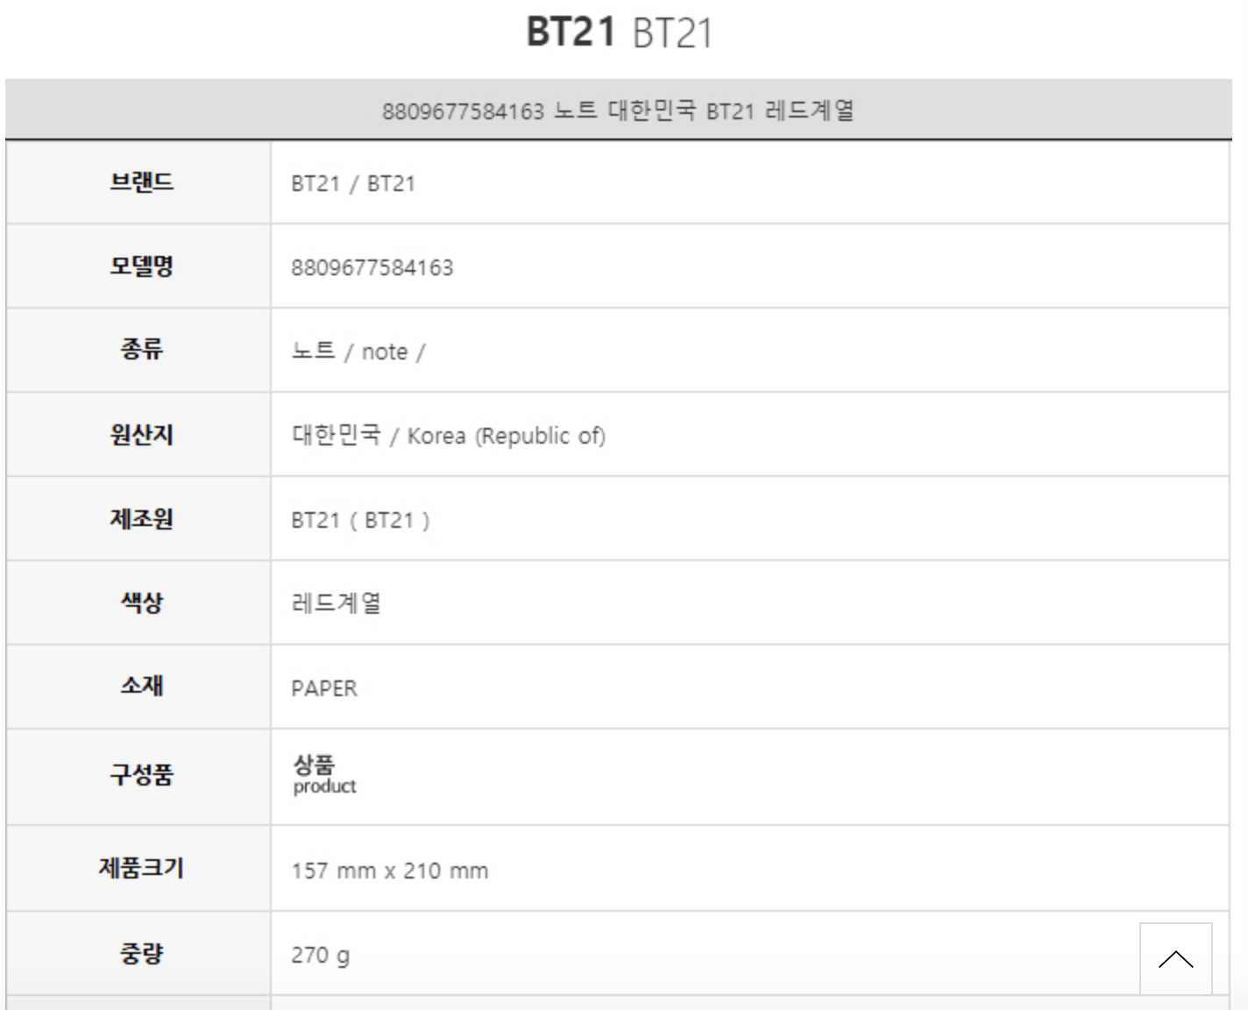Image resolution: width=1248 pixels, height=1010 pixels.
Task: Select the BT21 / BT21 brand value
Action: [353, 184]
